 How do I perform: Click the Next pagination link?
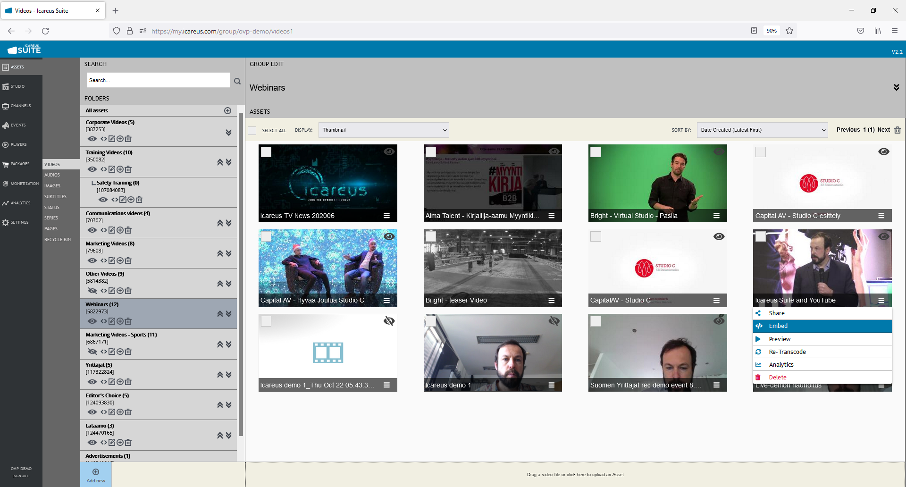tap(883, 130)
